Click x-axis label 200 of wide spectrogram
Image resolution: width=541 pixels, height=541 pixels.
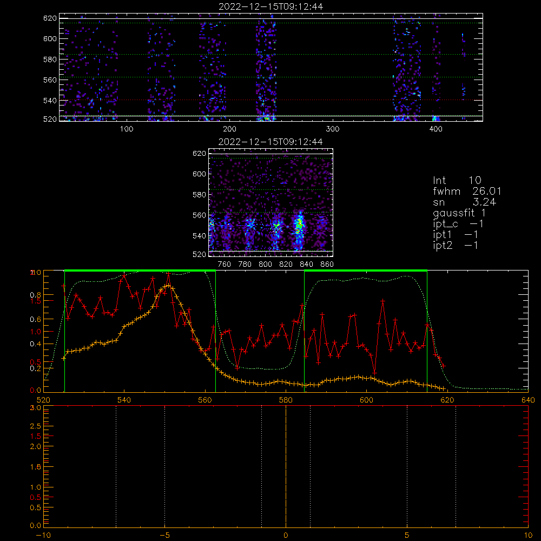pos(229,129)
